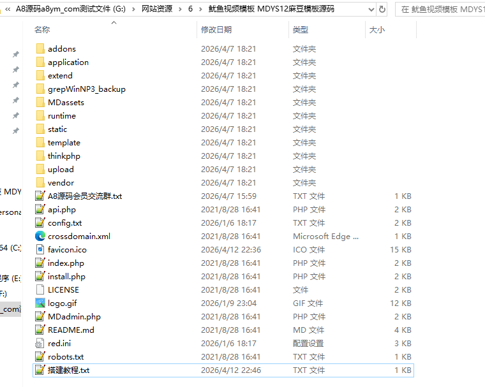Click the favicon.ico file icon
The image size is (485, 387).
click(x=40, y=249)
